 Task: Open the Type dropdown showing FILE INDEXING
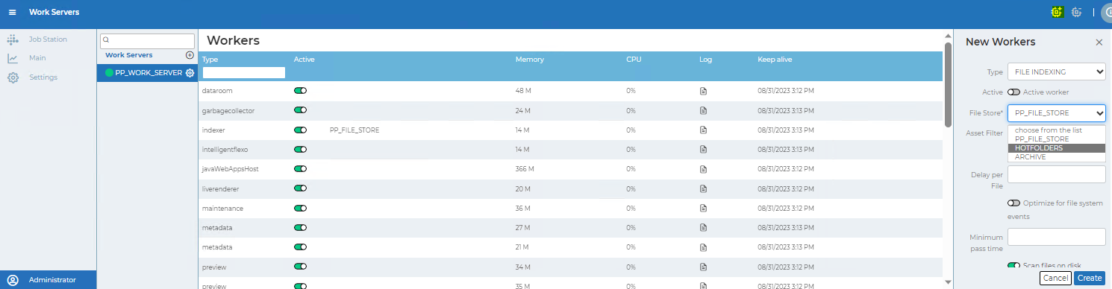(x=1056, y=72)
